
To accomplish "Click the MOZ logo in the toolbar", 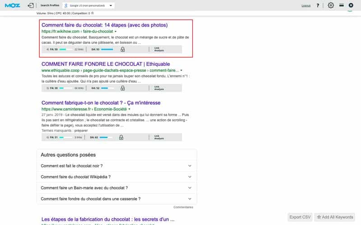I will point(13,5).
